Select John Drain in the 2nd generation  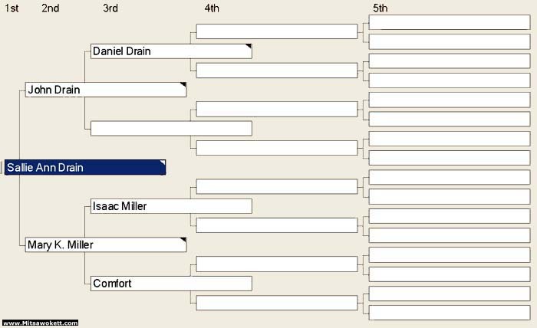point(106,90)
